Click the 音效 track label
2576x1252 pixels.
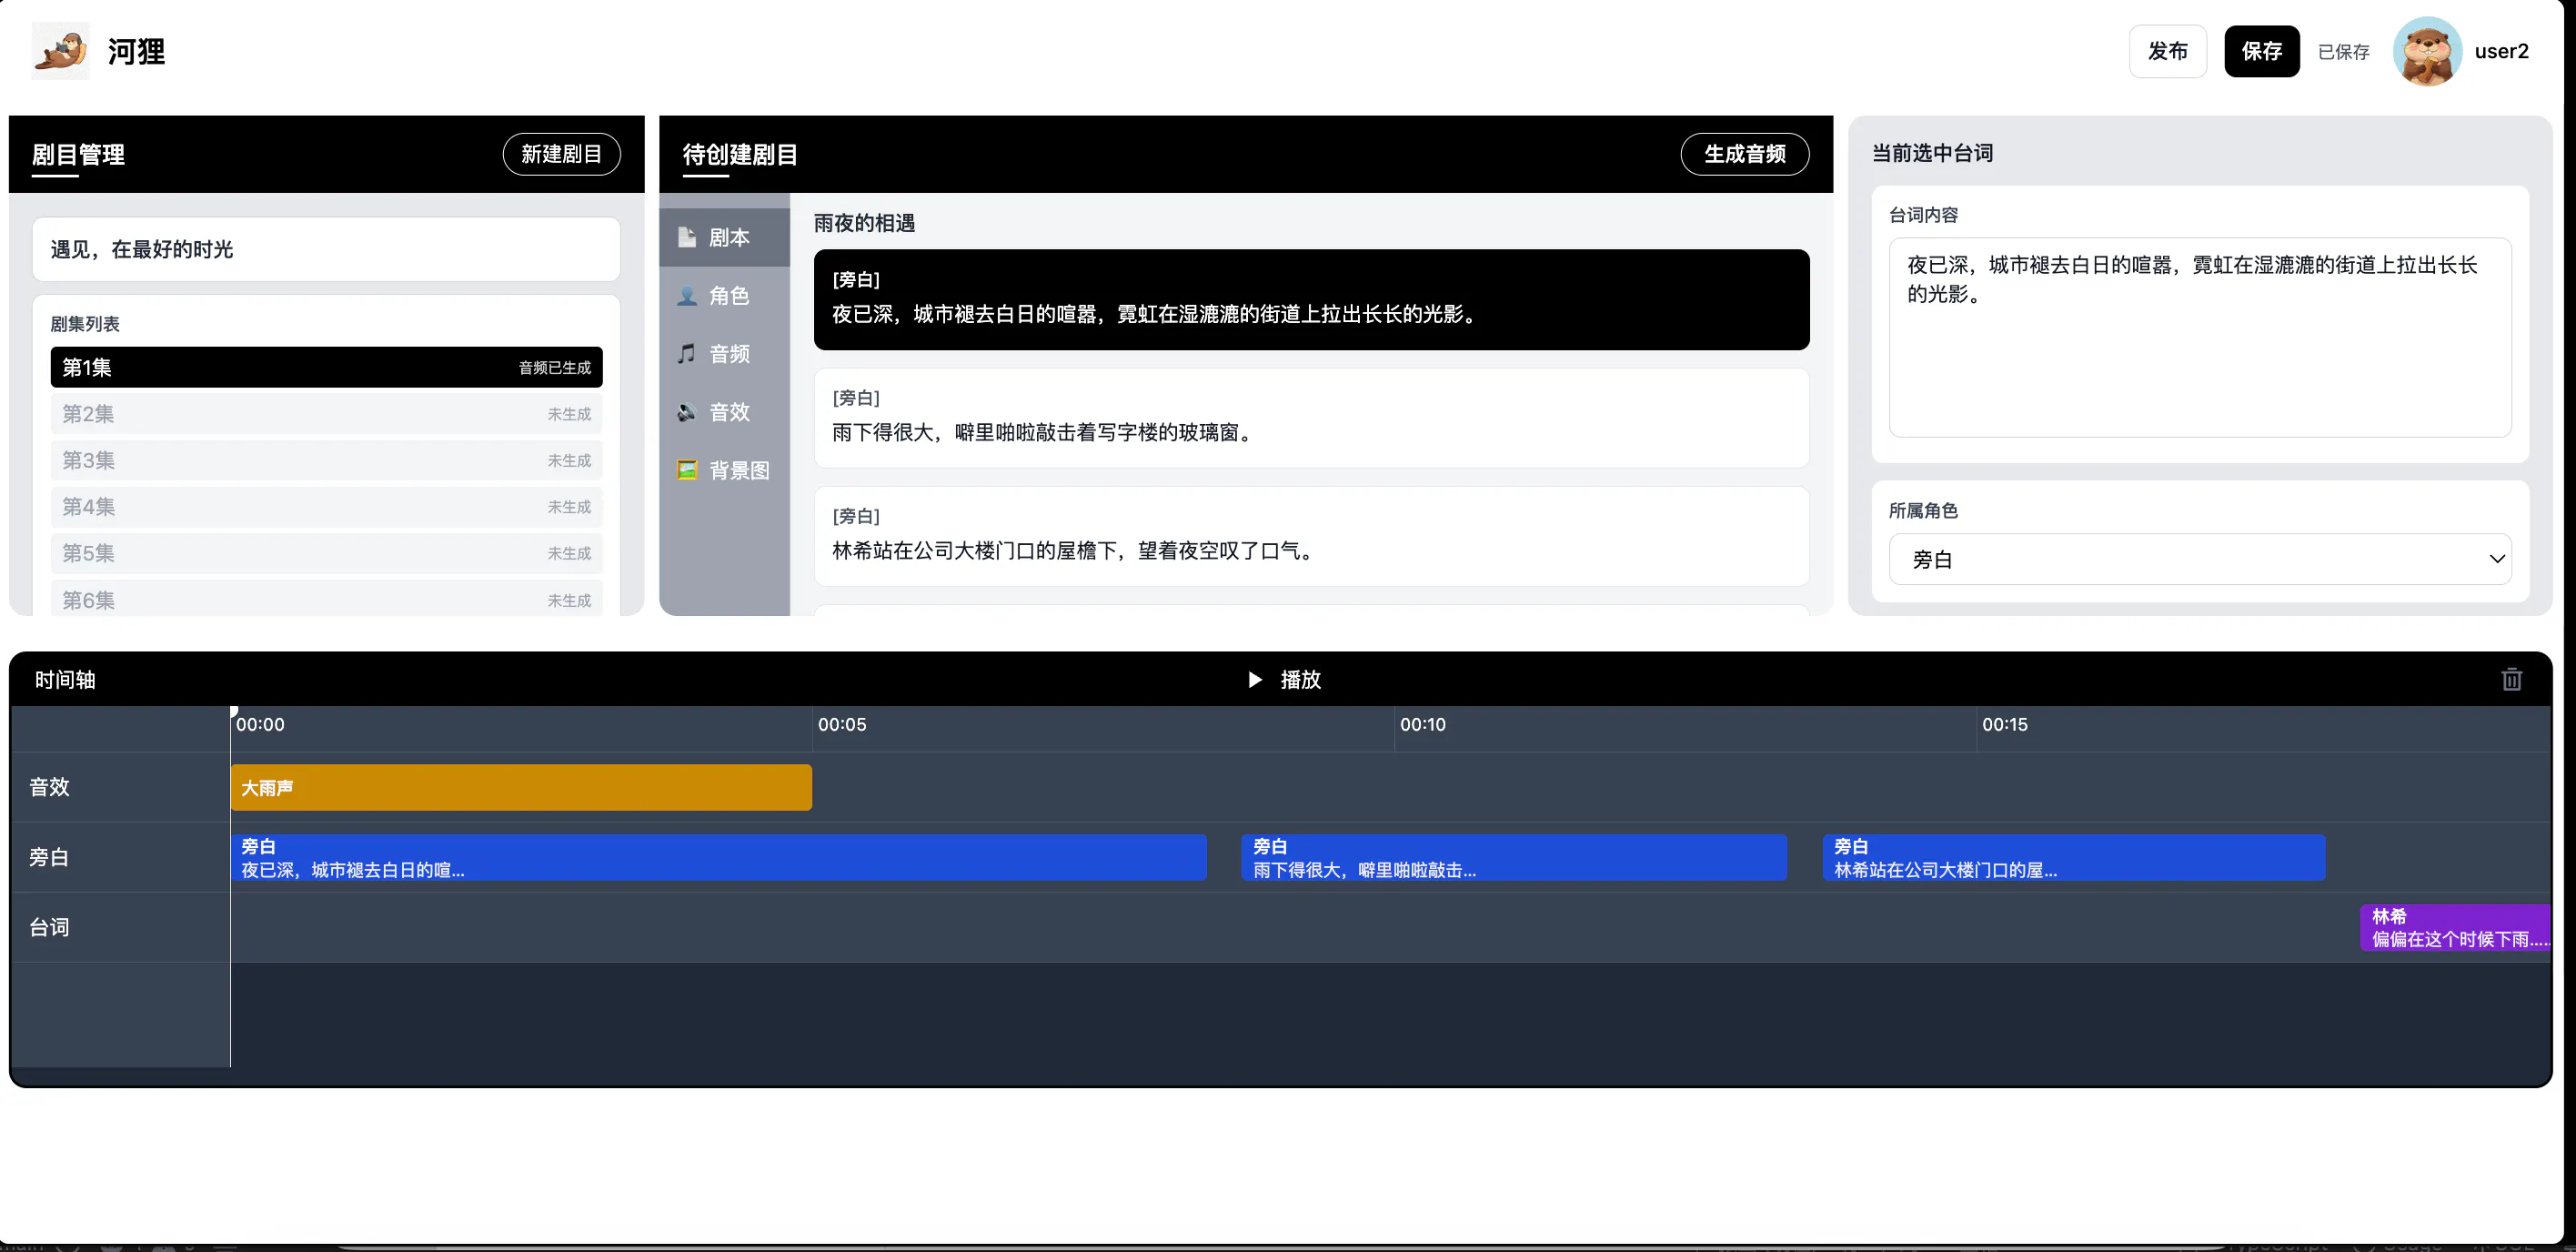[49, 787]
